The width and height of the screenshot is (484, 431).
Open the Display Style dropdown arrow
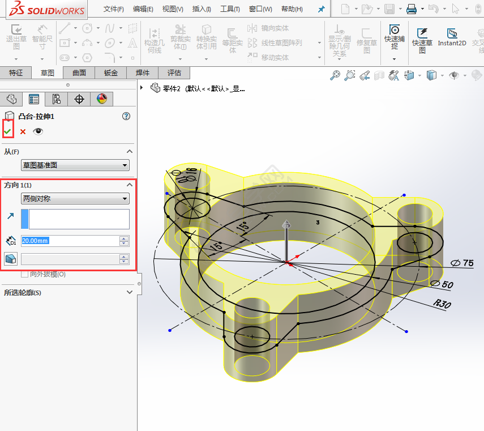pos(442,75)
